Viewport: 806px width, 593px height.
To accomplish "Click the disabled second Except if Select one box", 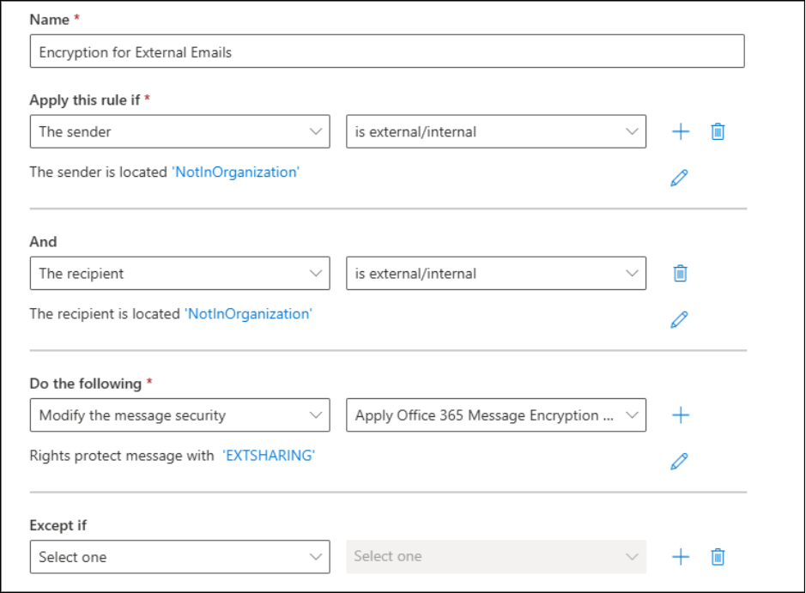I will coord(496,556).
